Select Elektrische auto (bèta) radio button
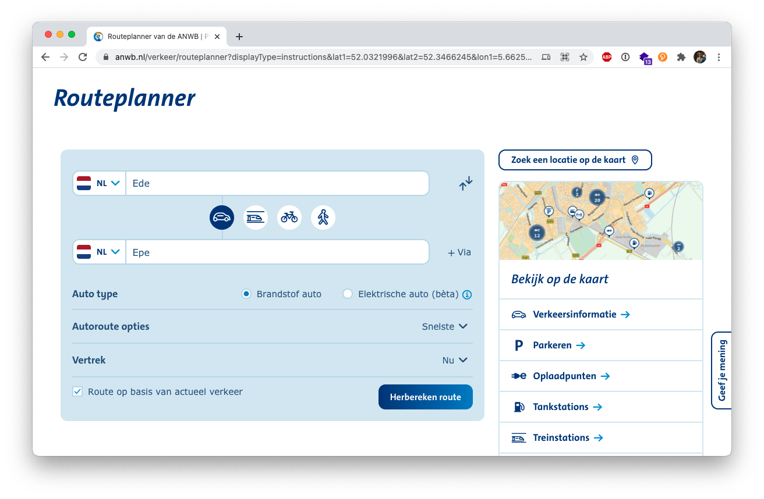This screenshot has height=499, width=764. click(x=348, y=294)
